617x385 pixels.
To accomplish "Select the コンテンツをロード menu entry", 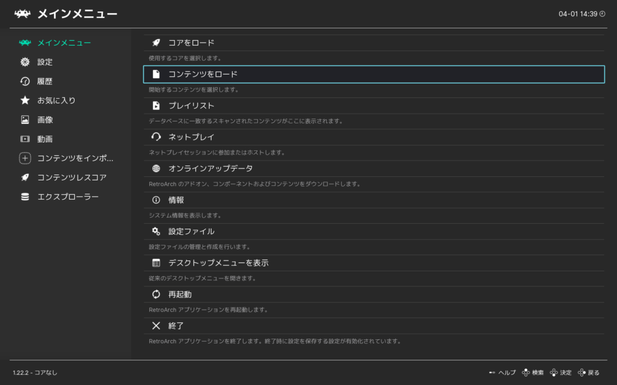I will (374, 74).
